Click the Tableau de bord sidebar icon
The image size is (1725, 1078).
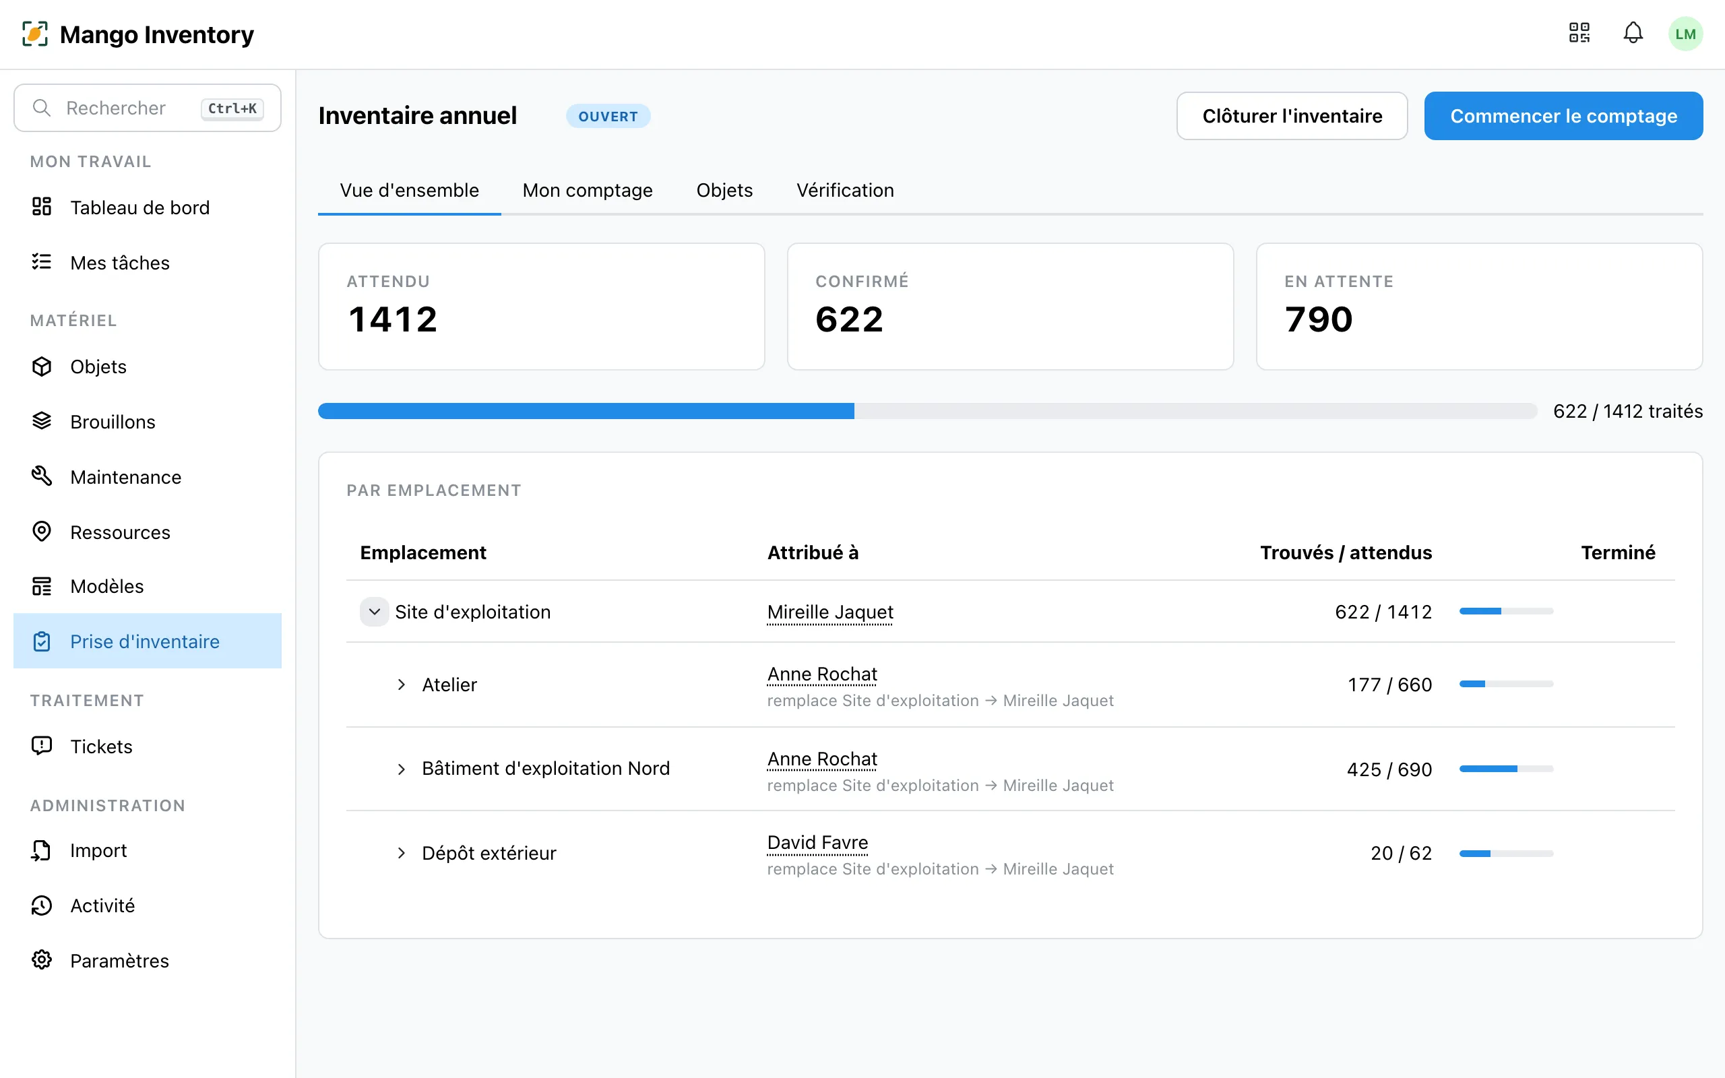point(42,207)
